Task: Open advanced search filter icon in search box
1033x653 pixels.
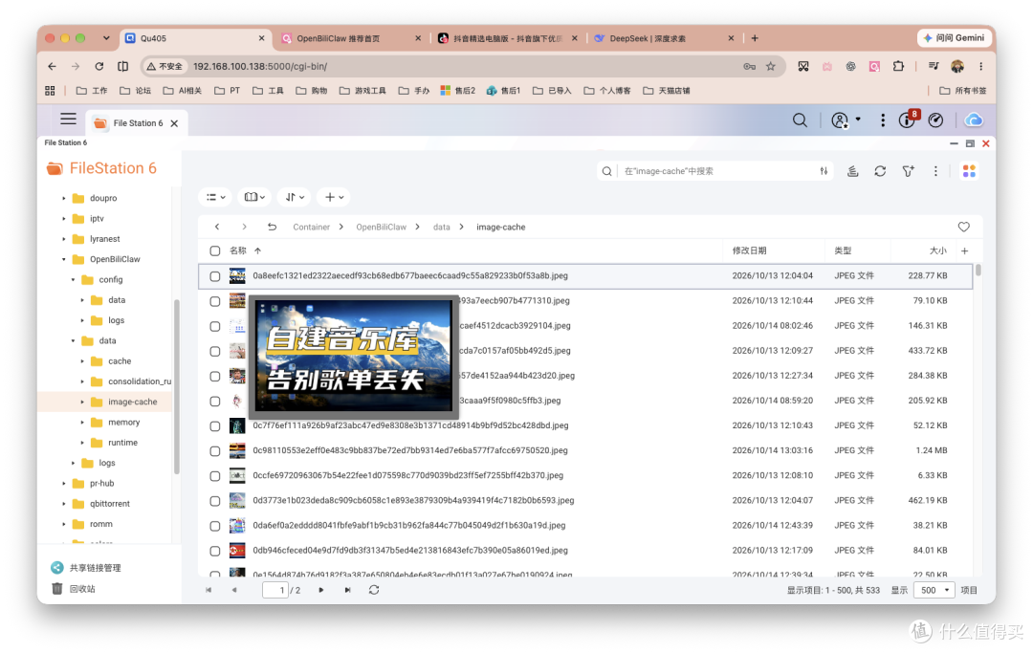Action: (x=824, y=171)
